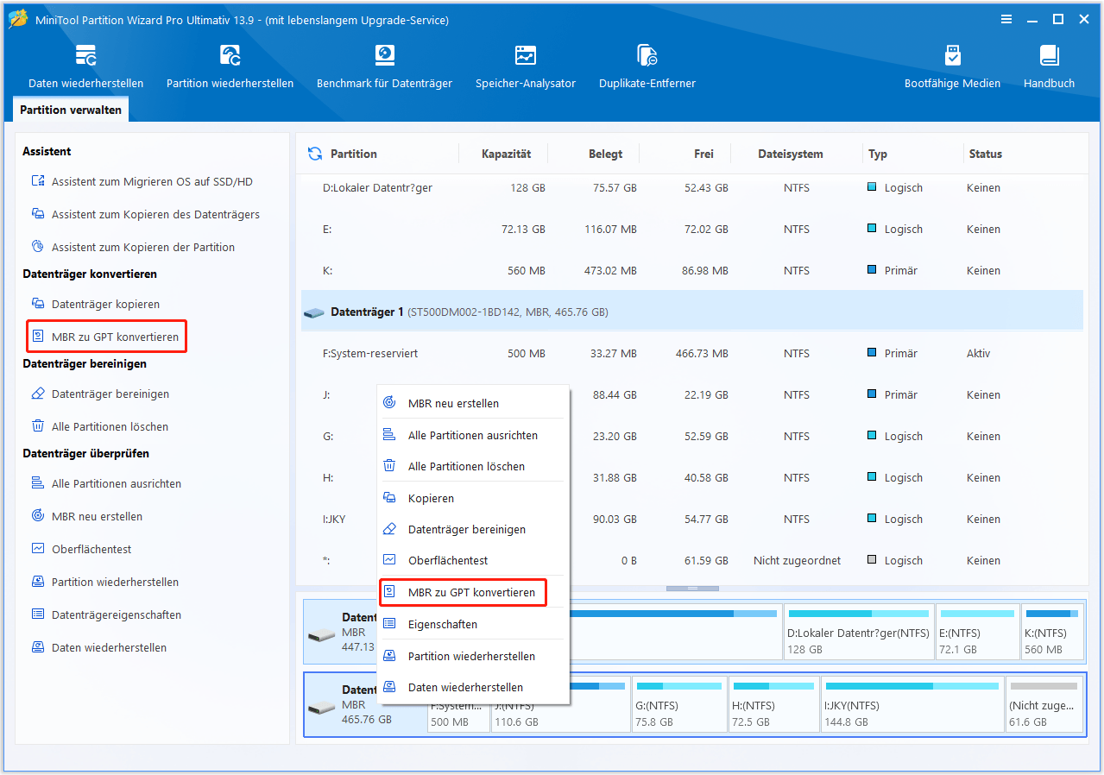Viewport: 1104px width, 775px height.
Task: Open the Speicher-Analysator tool
Action: coord(525,67)
